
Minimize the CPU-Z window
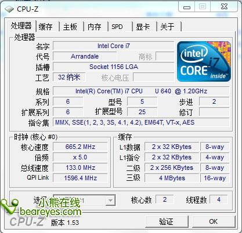[x=187, y=7]
